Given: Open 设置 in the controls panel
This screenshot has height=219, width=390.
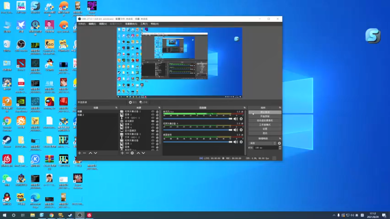Looking at the screenshot, I should pos(265,129).
